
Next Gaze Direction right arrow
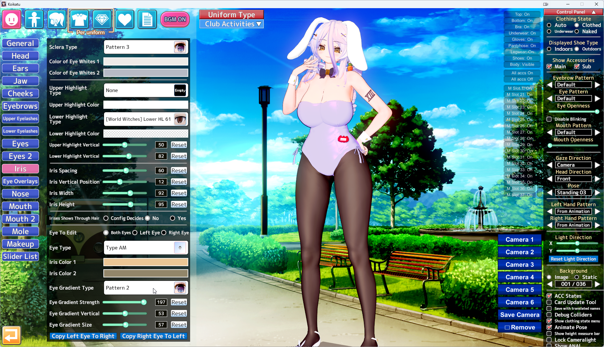click(x=597, y=165)
